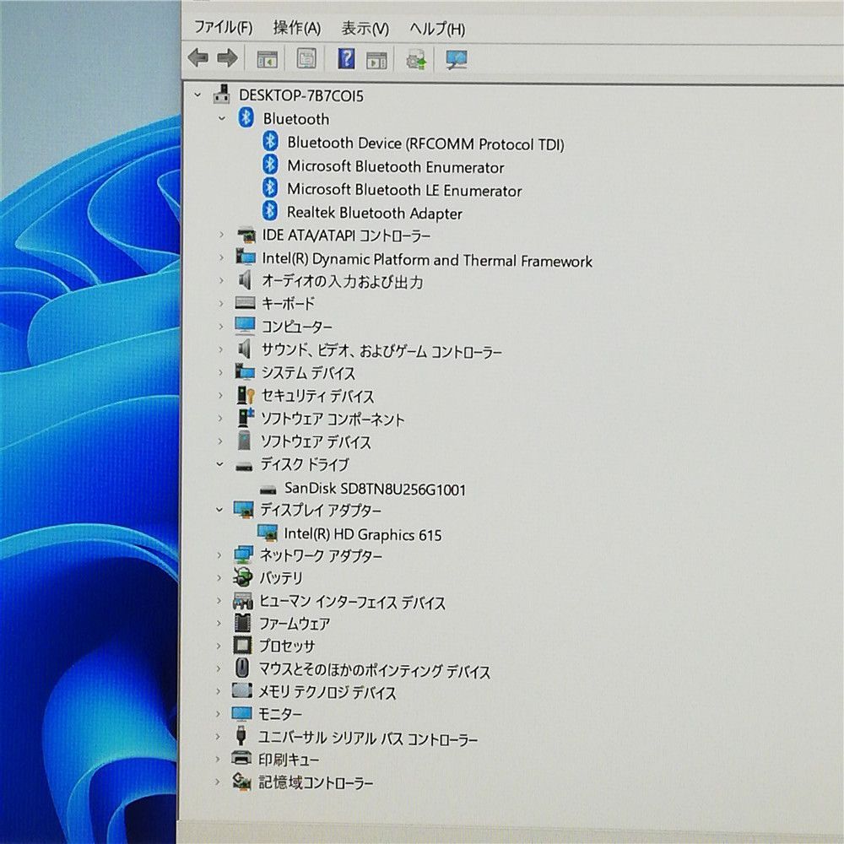
Task: Click the 記憶域コントローラー icon
Action: (241, 781)
